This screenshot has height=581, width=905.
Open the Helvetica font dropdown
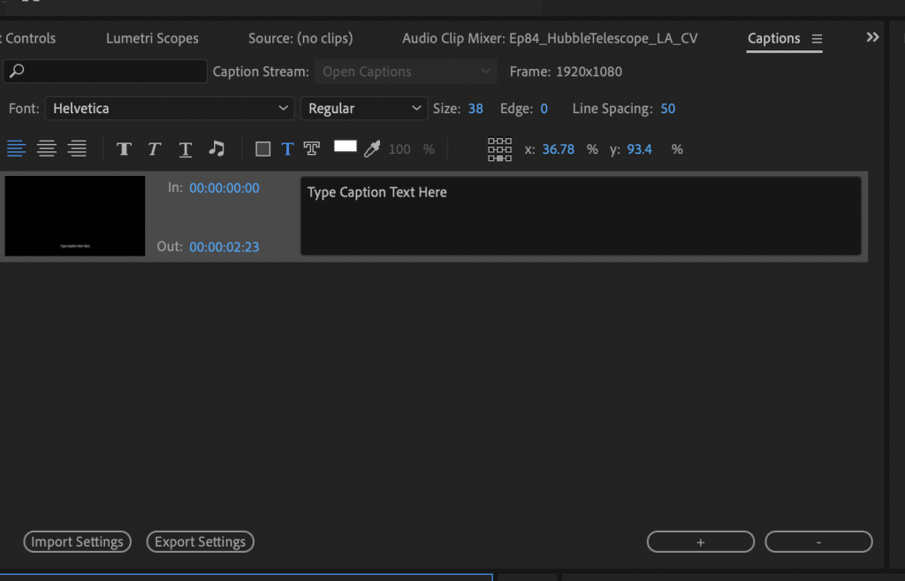[x=170, y=109]
